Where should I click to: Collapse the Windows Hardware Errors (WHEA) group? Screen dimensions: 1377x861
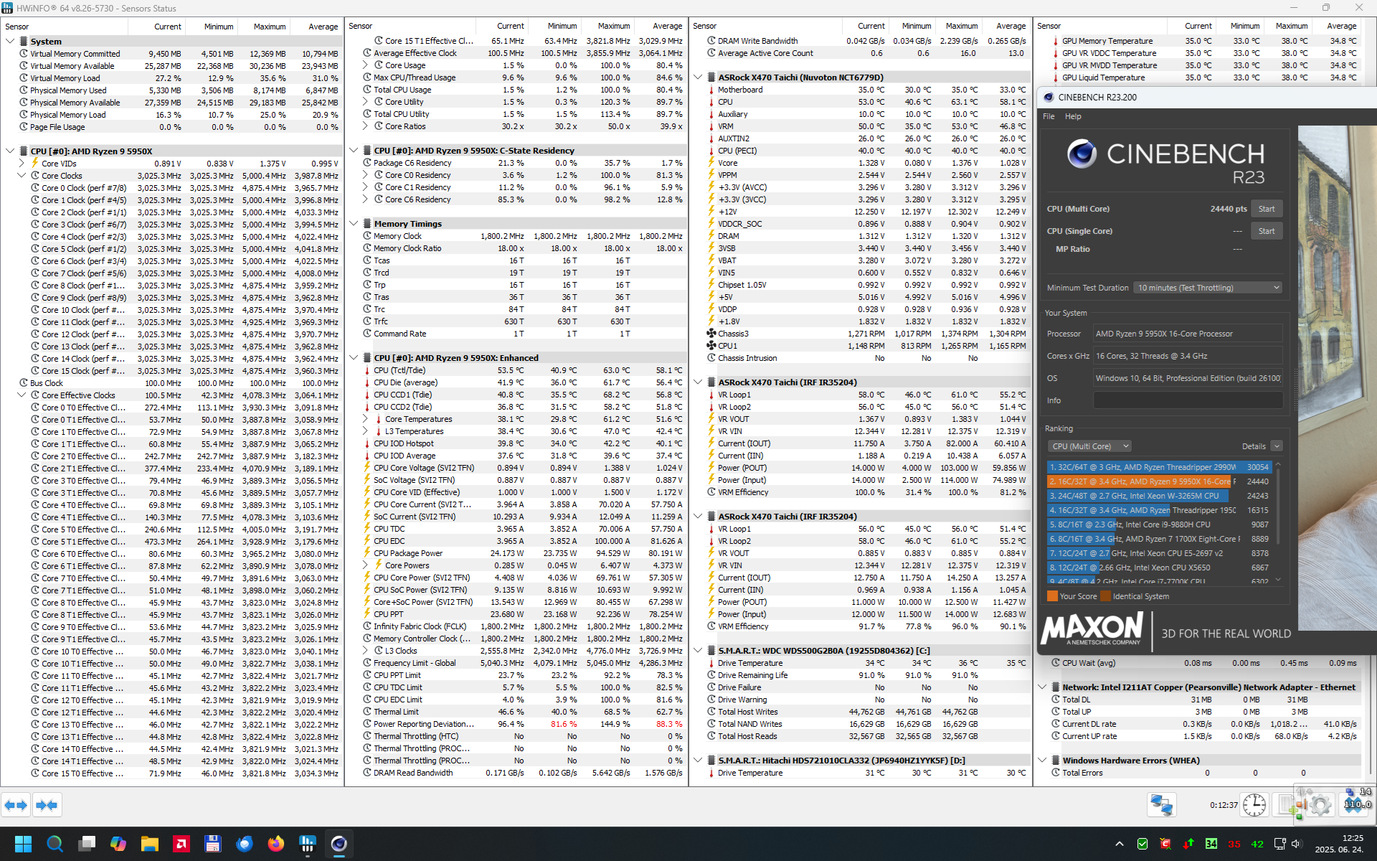tap(1042, 761)
